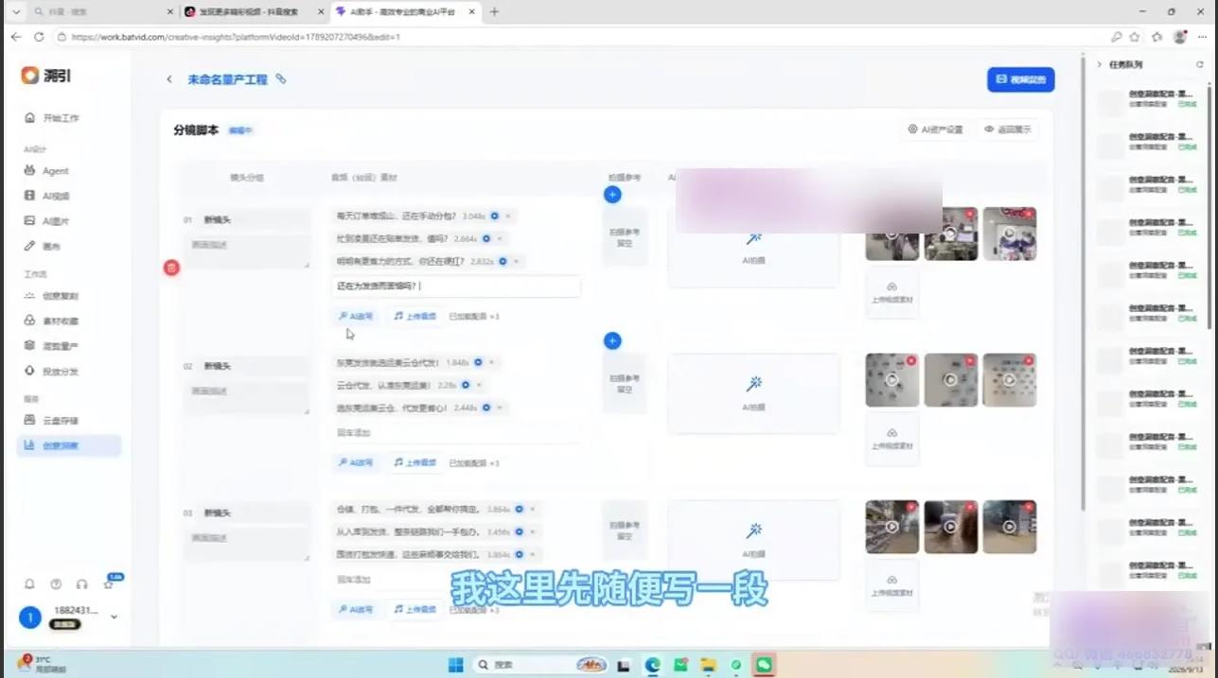Screen dimensions: 1218x678
Task: Remove the 3.048s line with its x
Action: [507, 217]
